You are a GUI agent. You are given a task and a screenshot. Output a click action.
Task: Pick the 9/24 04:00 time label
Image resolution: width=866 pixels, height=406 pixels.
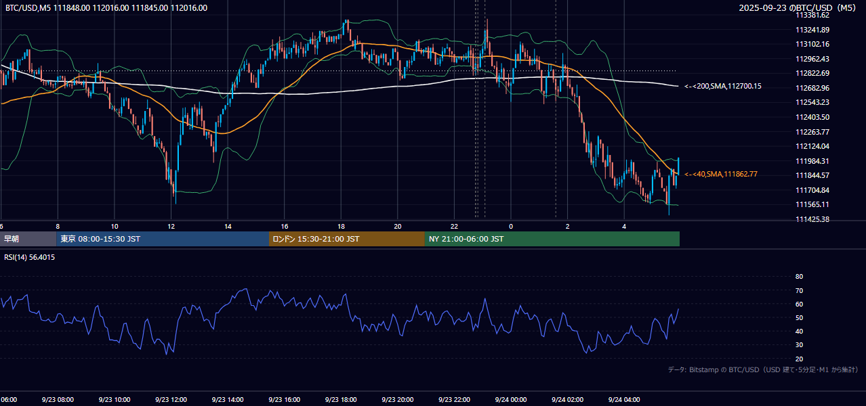click(624, 400)
